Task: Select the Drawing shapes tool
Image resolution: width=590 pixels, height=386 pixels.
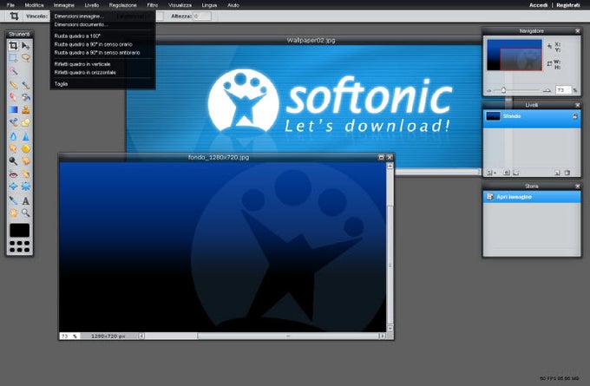Action: coord(25,122)
